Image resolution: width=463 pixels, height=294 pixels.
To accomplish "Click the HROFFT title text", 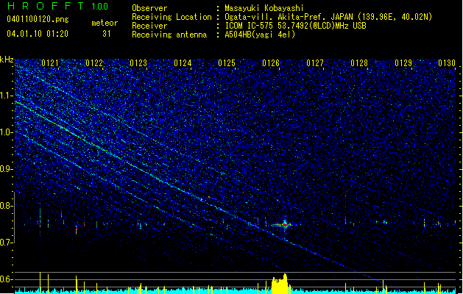I will [x=46, y=6].
